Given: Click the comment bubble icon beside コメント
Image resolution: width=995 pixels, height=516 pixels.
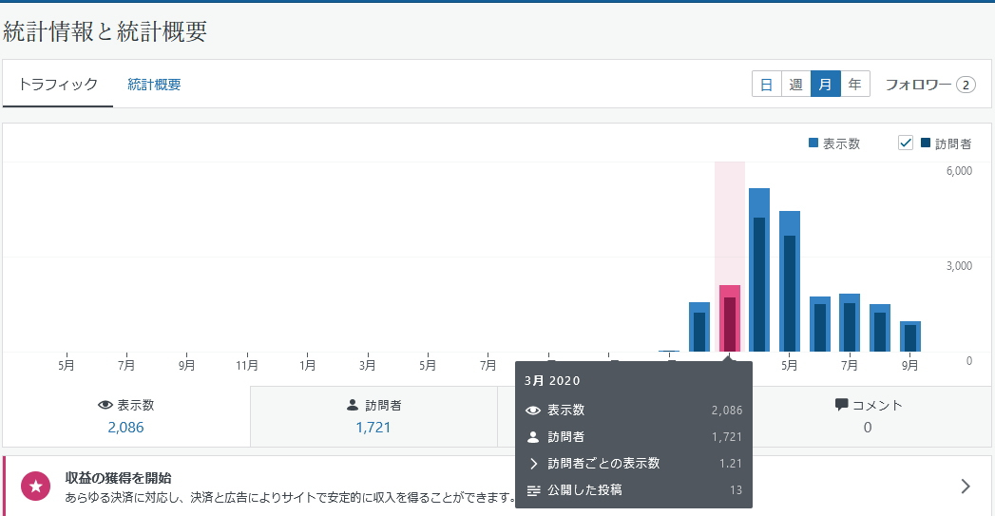Looking at the screenshot, I should coord(841,405).
